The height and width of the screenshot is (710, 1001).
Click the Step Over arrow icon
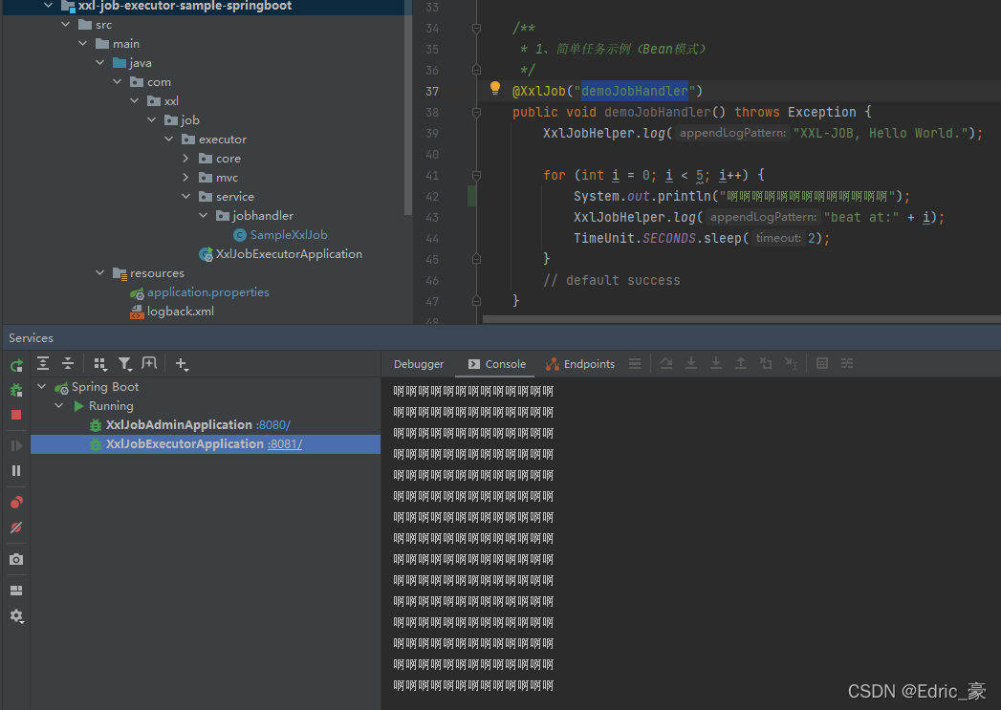(665, 364)
